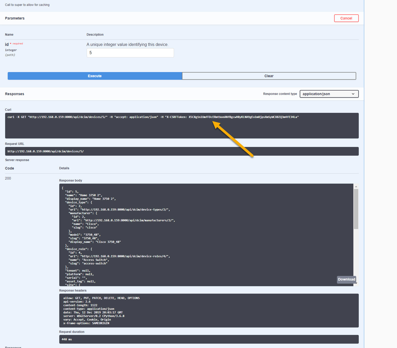This screenshot has width=397, height=348.
Task: Select application/json from content type selector
Action: click(x=329, y=94)
